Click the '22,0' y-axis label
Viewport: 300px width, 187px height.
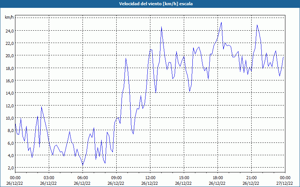click(10, 43)
